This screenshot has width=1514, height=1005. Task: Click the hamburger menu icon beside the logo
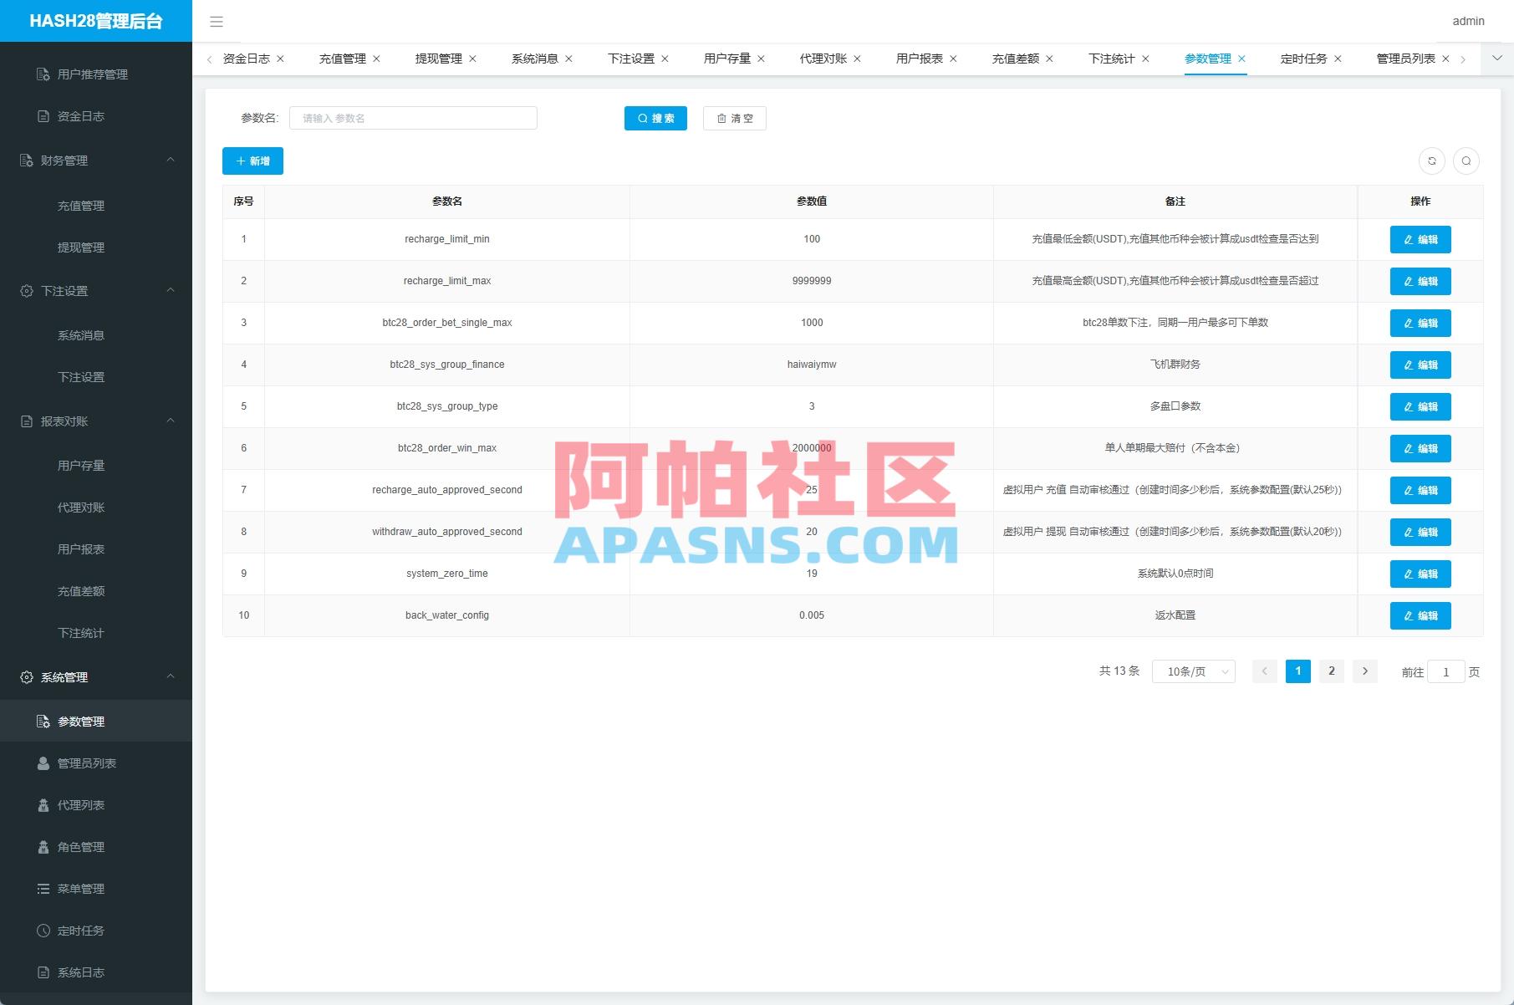[217, 22]
